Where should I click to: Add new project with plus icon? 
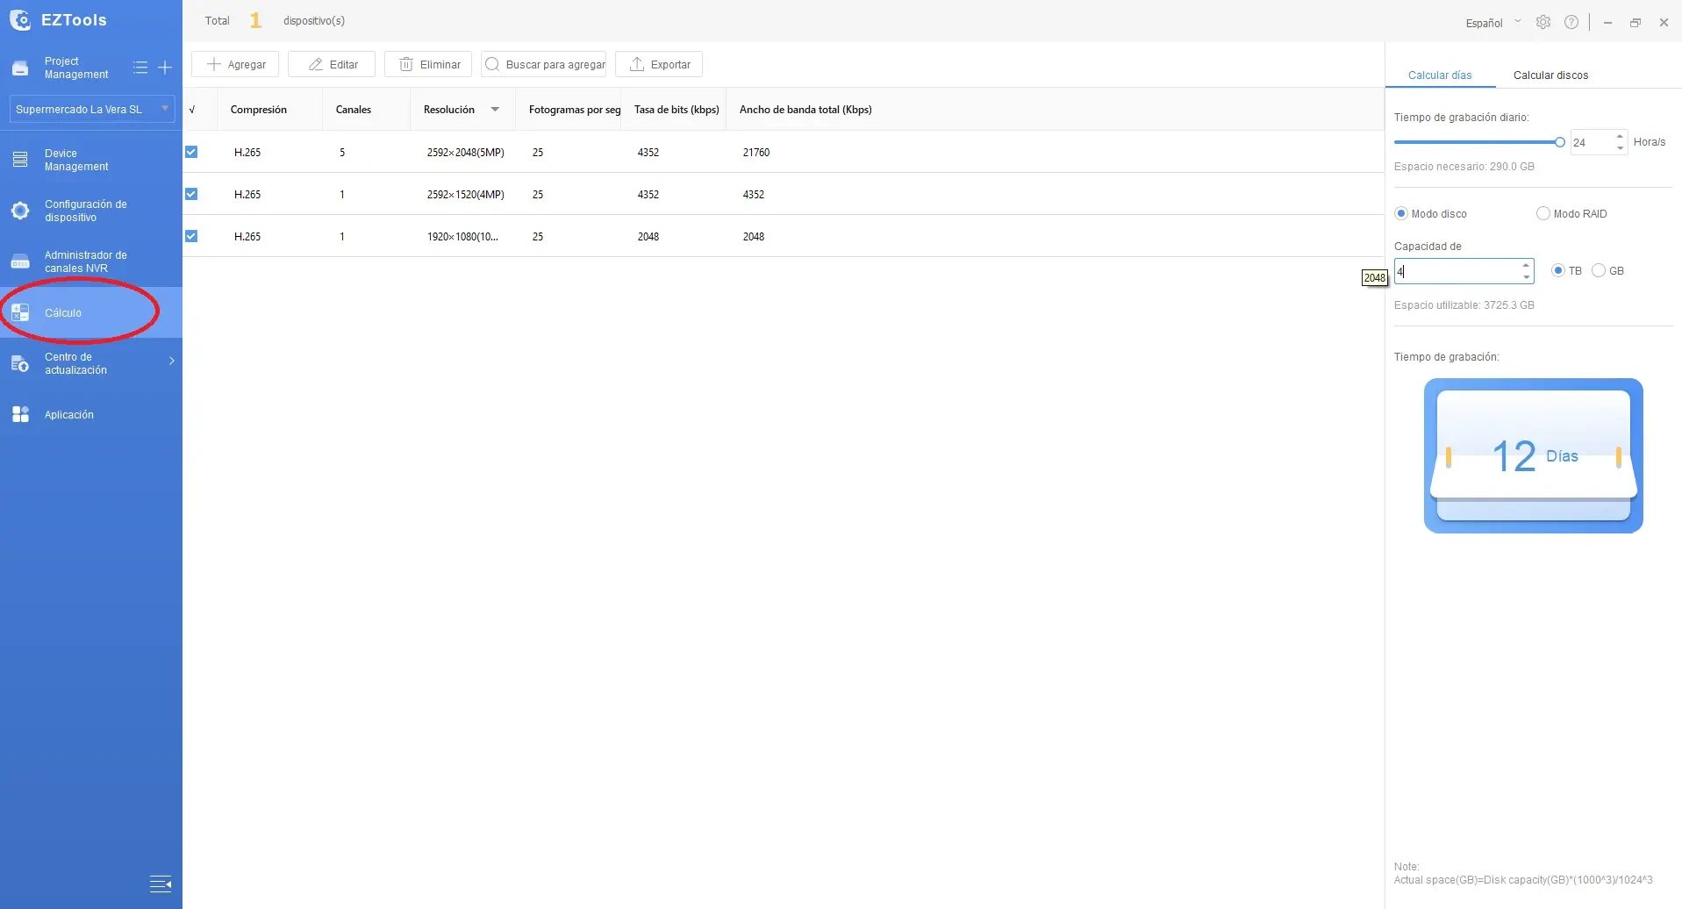click(x=165, y=68)
